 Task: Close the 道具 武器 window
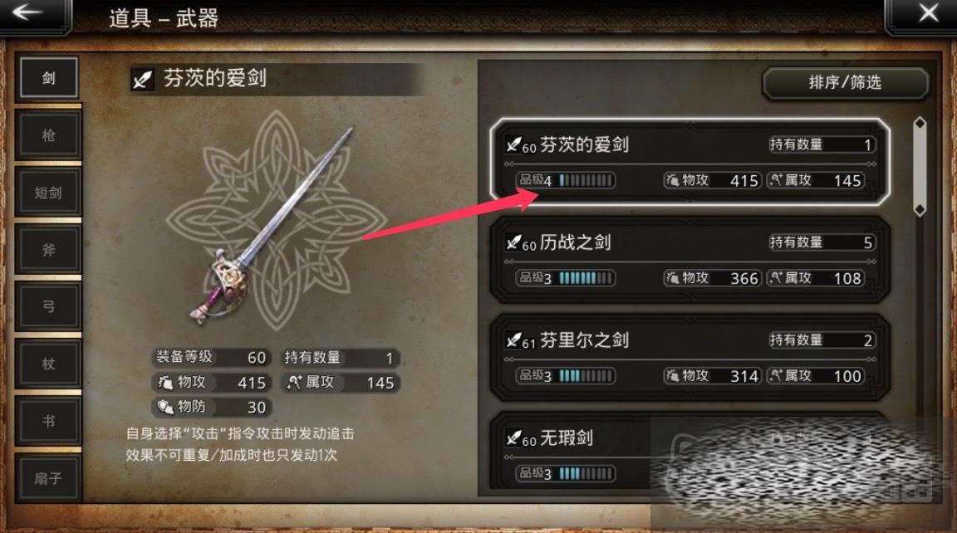pyautogui.click(x=928, y=12)
